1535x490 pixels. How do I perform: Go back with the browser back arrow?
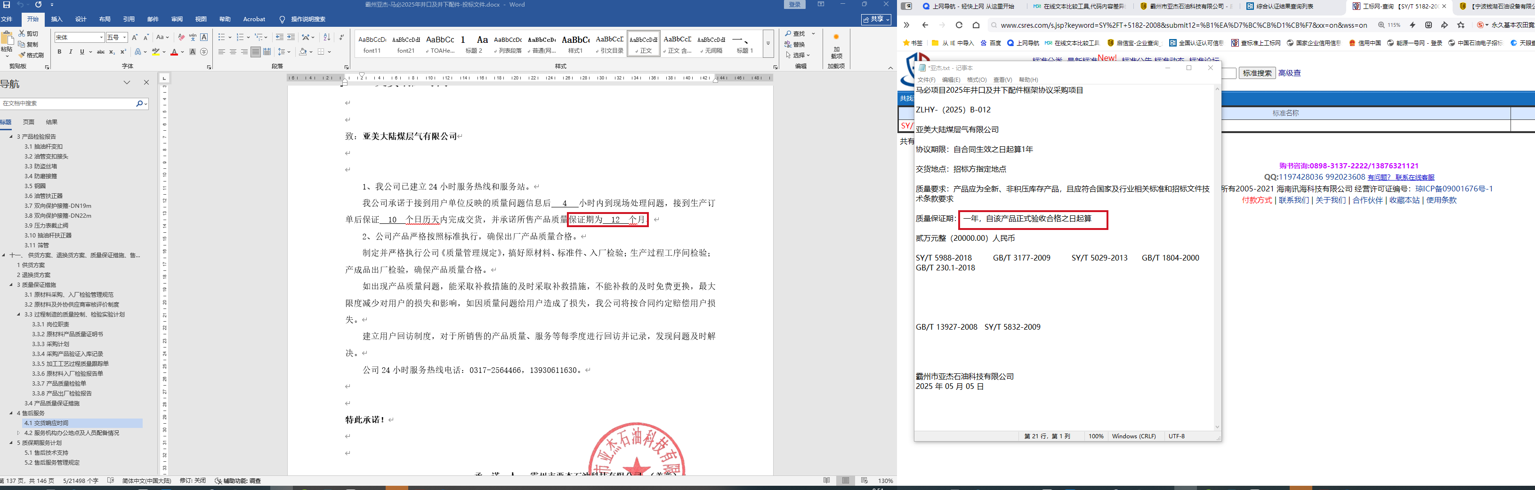coord(925,25)
